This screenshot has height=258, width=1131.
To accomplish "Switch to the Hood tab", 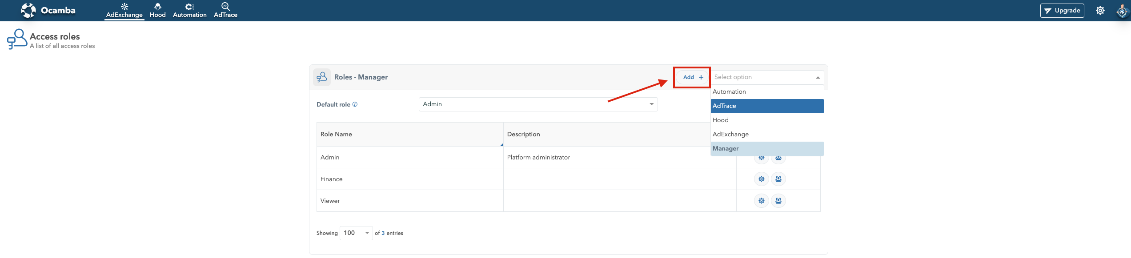I will pos(157,11).
